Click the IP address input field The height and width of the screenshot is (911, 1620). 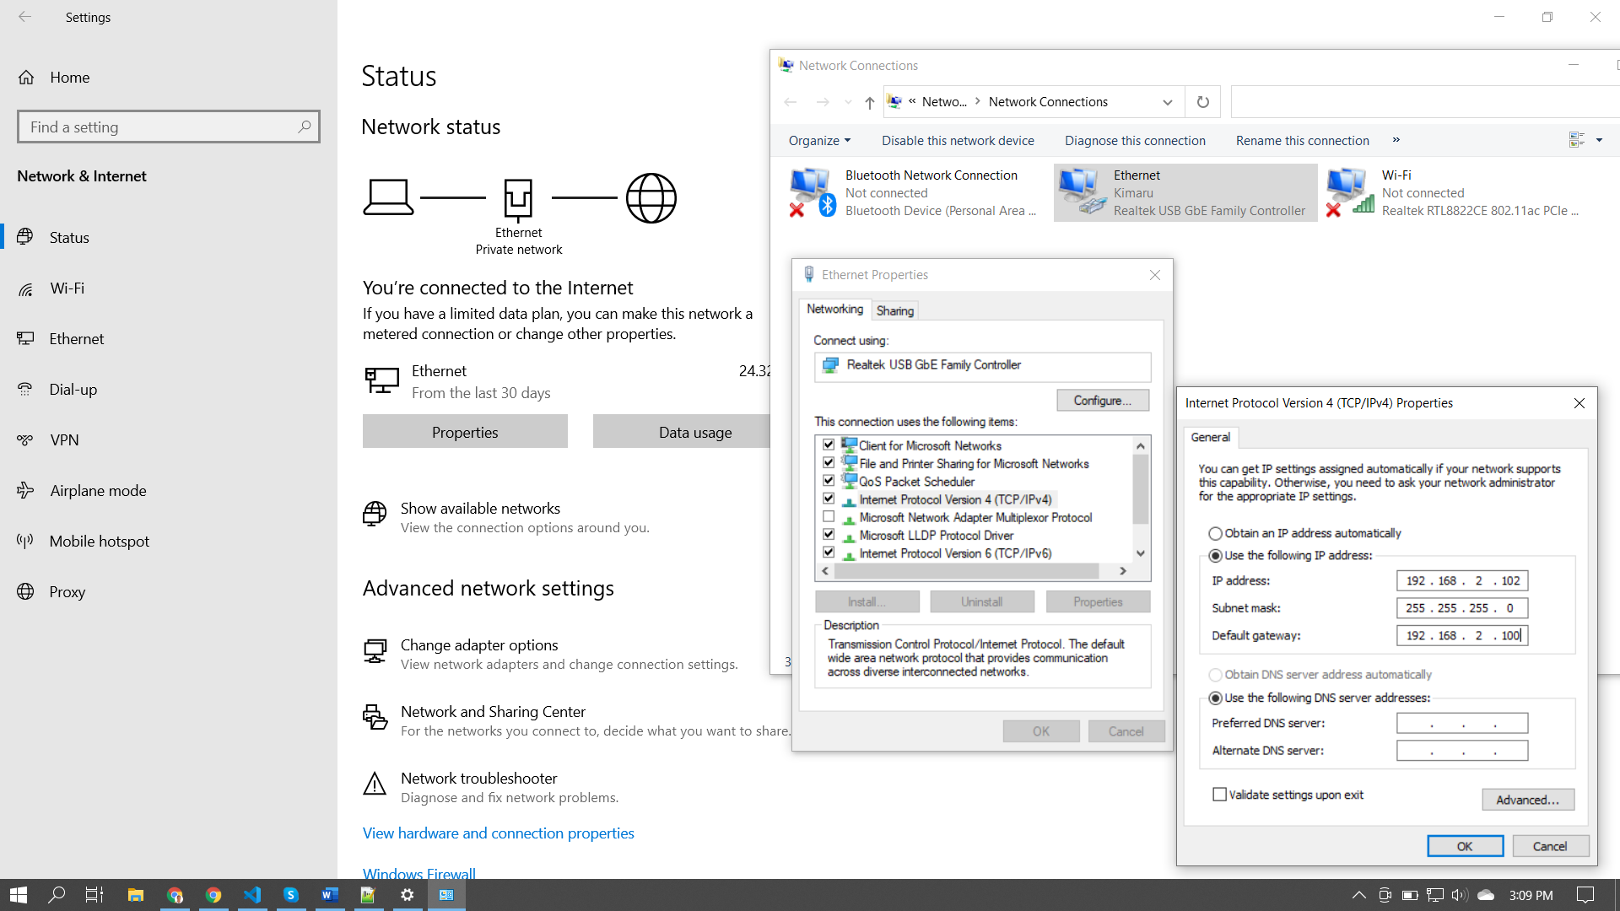(x=1463, y=579)
